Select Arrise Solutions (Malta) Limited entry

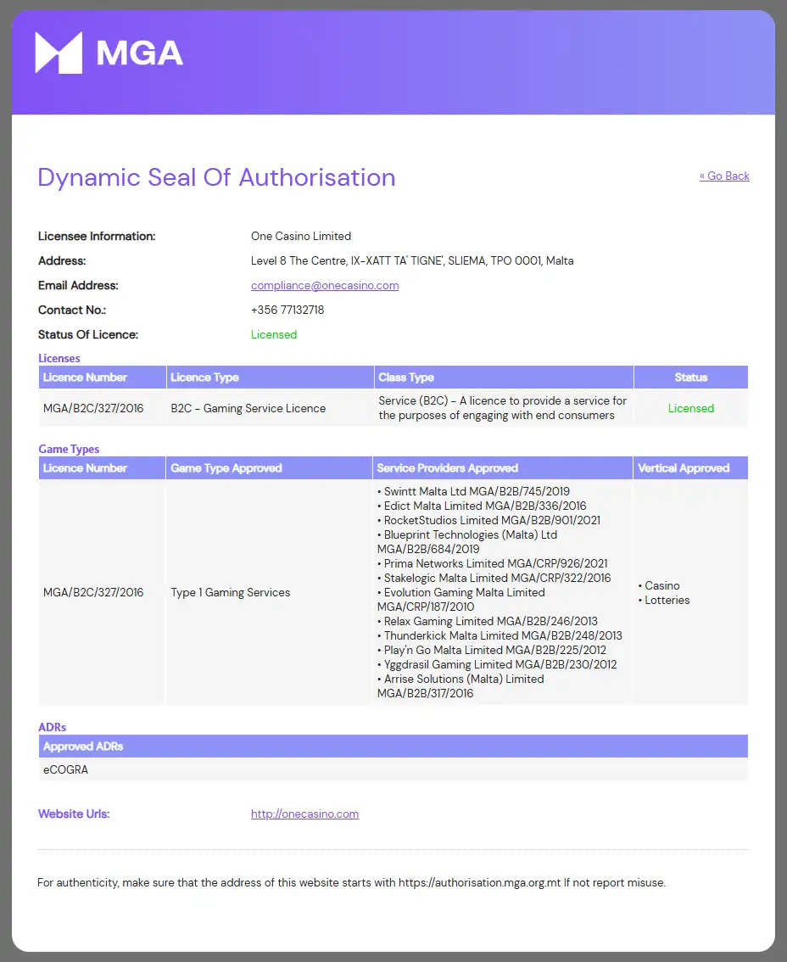point(460,686)
